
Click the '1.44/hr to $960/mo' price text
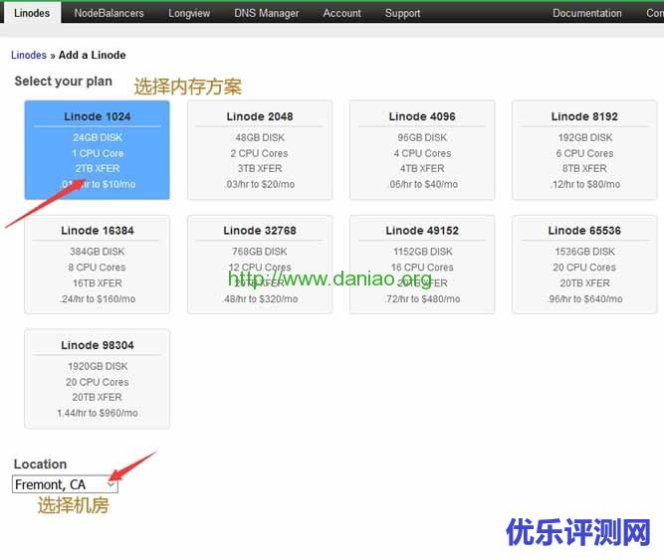pyautogui.click(x=98, y=413)
